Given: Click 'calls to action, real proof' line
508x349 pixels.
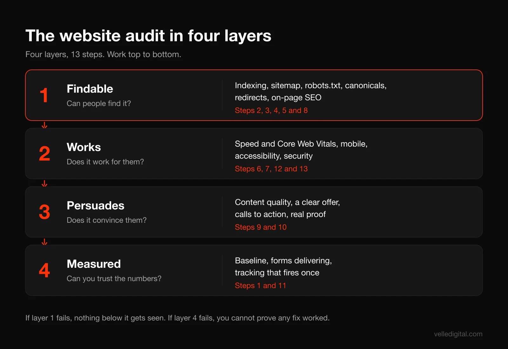Looking at the screenshot, I should (x=280, y=214).
